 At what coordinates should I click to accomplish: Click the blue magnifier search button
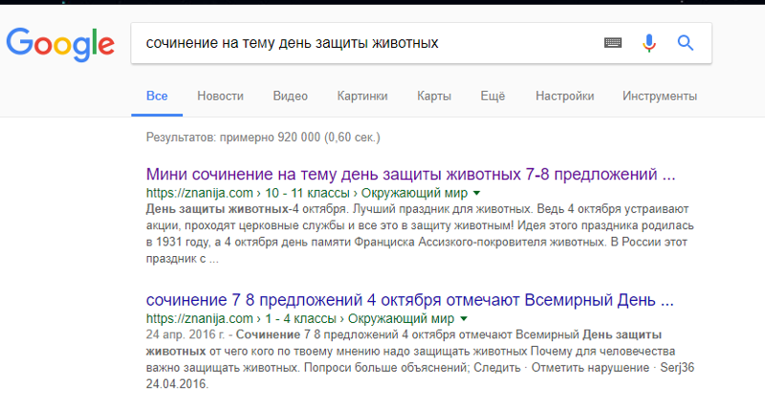(686, 43)
